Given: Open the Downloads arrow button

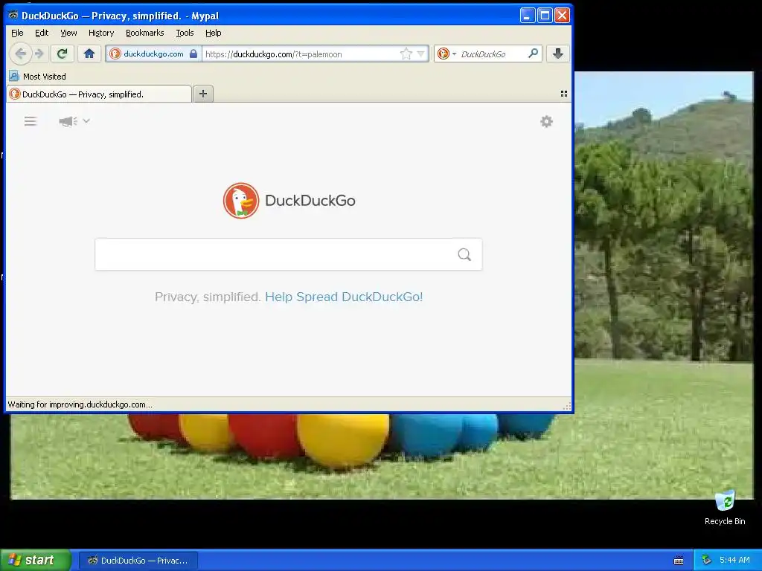Looking at the screenshot, I should click(558, 54).
